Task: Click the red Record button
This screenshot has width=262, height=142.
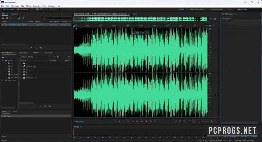Action: (146, 121)
